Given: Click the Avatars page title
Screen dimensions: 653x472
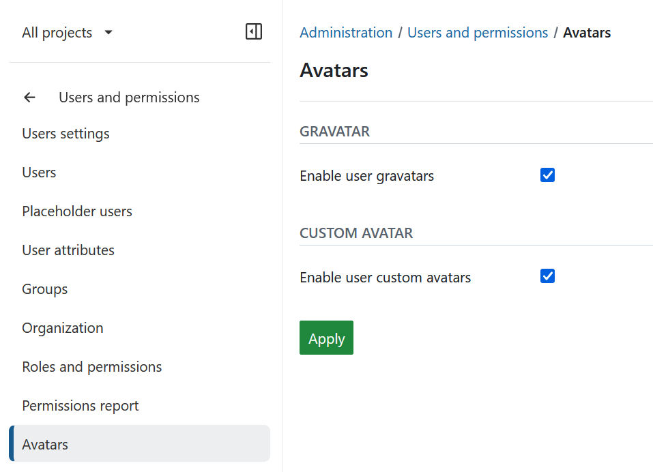Looking at the screenshot, I should [334, 70].
